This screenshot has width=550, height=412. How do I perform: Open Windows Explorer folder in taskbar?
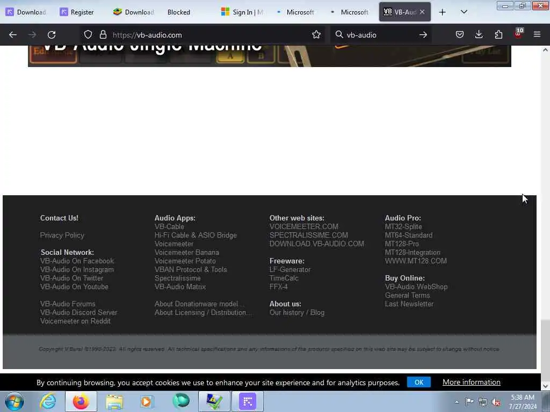pos(114,401)
